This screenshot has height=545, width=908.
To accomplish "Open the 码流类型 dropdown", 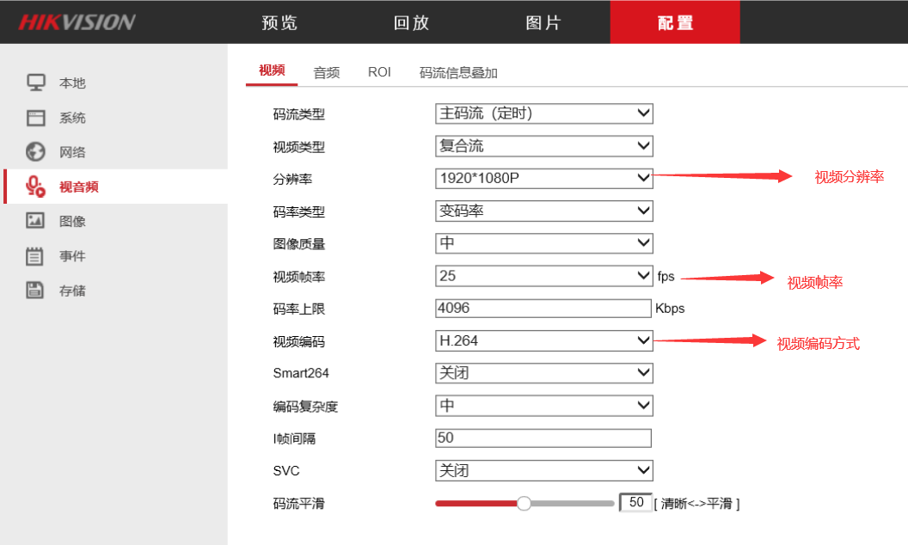I will tap(543, 113).
